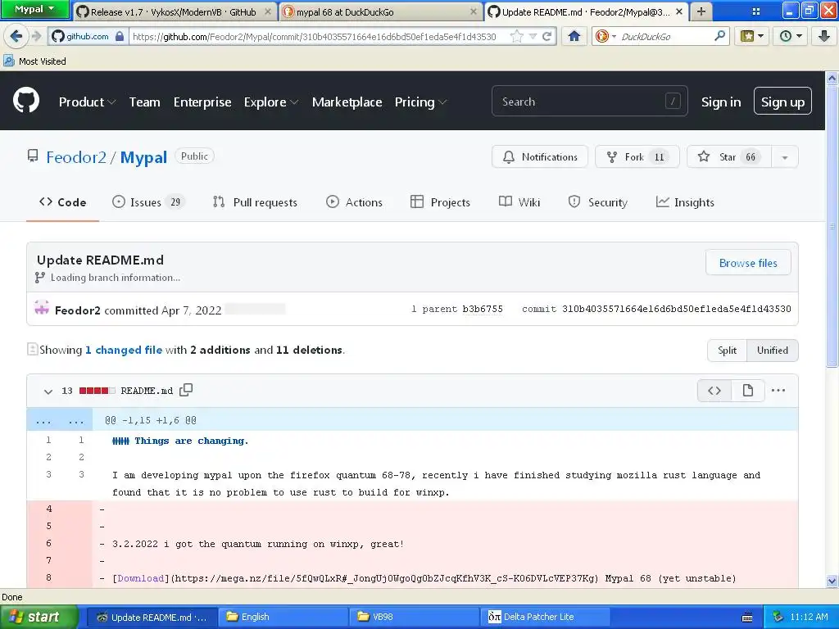The width and height of the screenshot is (839, 629).
Task: Expand hidden diff lines above hunk
Action: coord(59,420)
